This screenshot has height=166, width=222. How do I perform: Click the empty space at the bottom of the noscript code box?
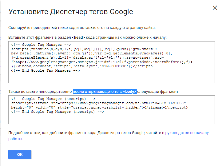(x=112, y=119)
